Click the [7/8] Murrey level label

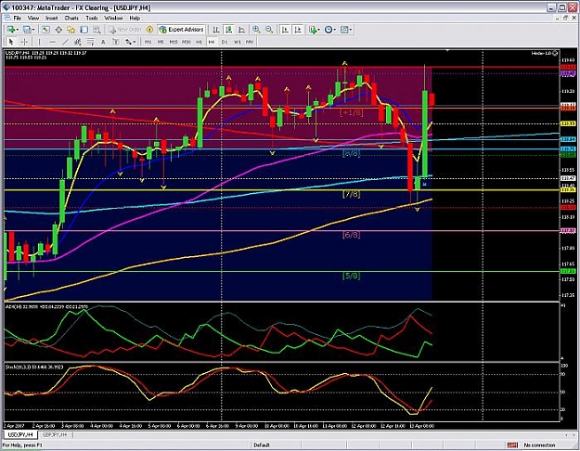pos(351,194)
